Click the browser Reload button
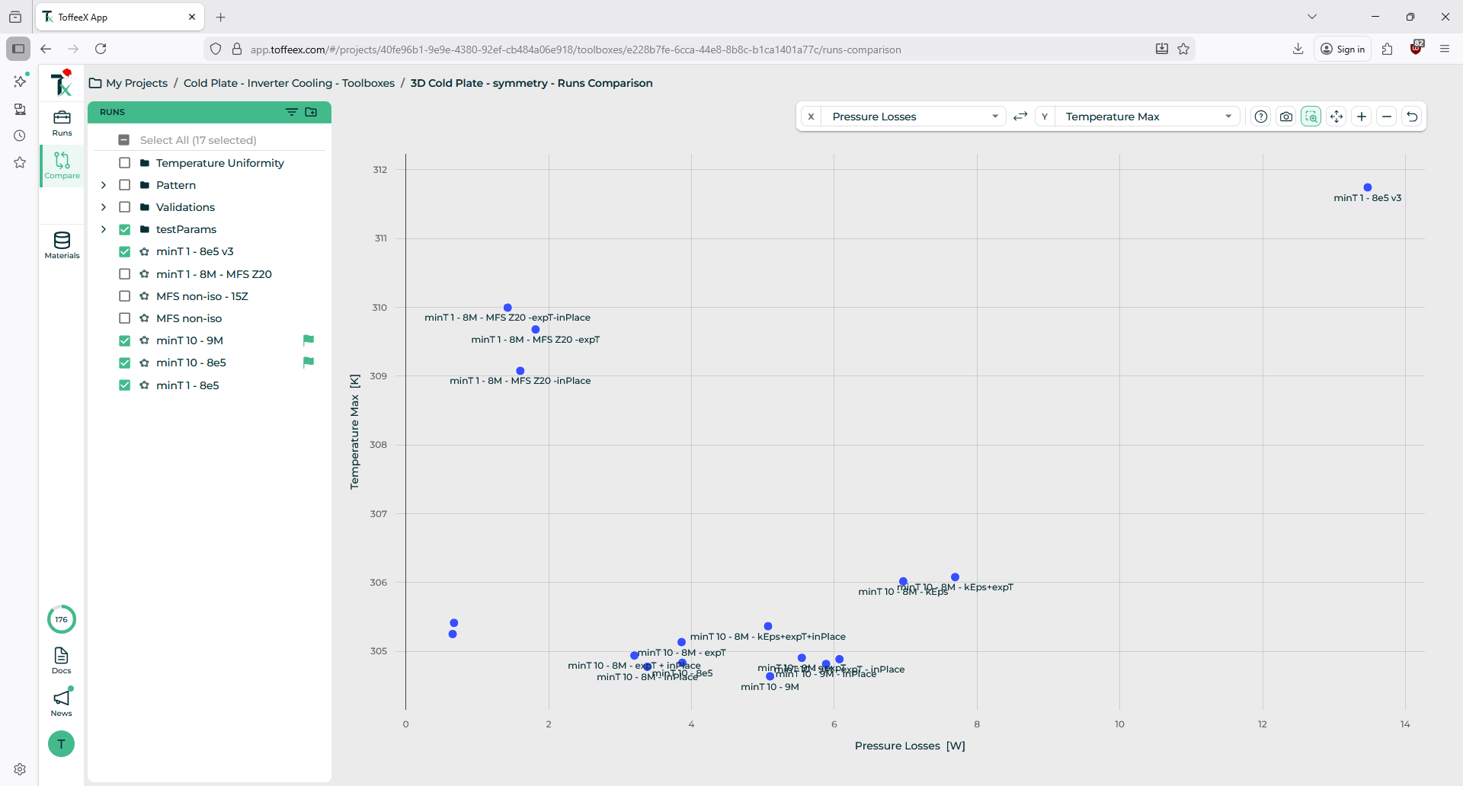 point(101,49)
